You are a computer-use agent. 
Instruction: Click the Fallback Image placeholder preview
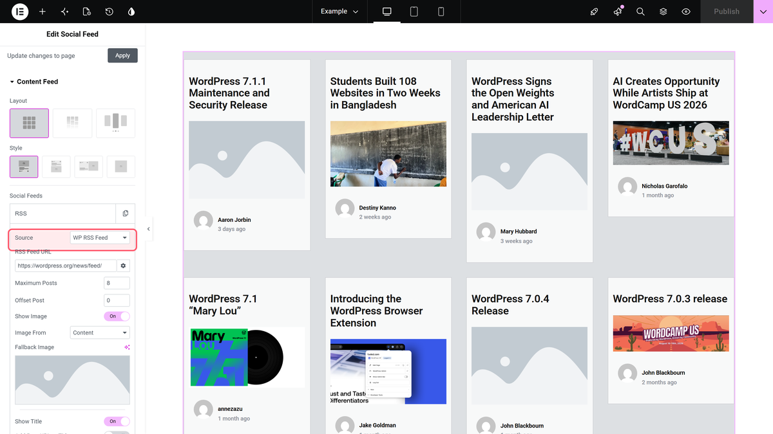(72, 380)
